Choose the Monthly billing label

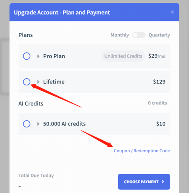tap(120, 35)
